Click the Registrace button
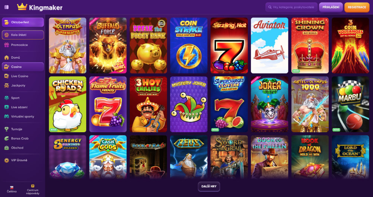 pos(357,7)
